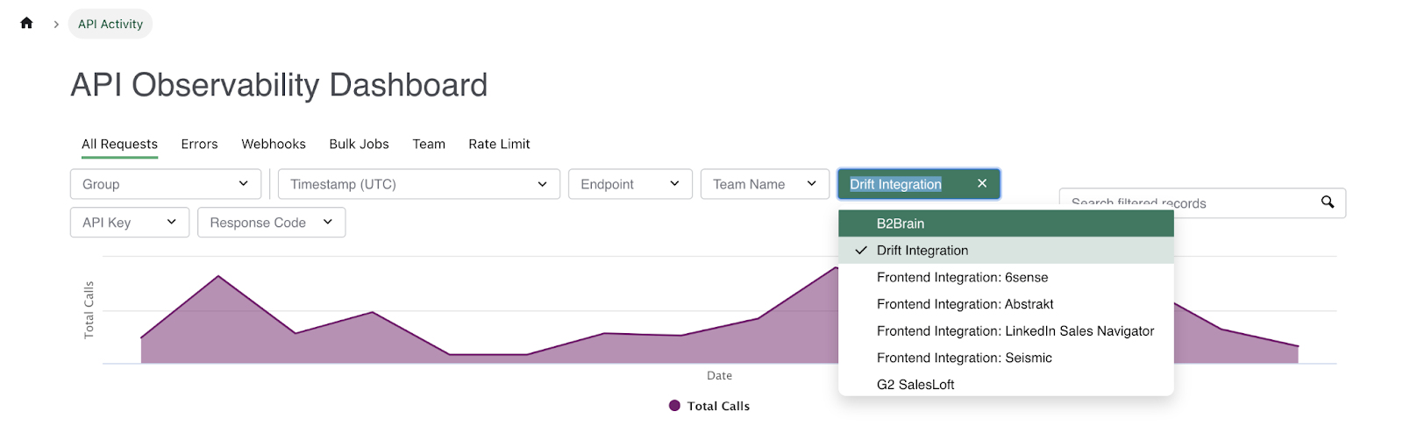Switch to the Errors tab
The image size is (1403, 433).
(199, 144)
